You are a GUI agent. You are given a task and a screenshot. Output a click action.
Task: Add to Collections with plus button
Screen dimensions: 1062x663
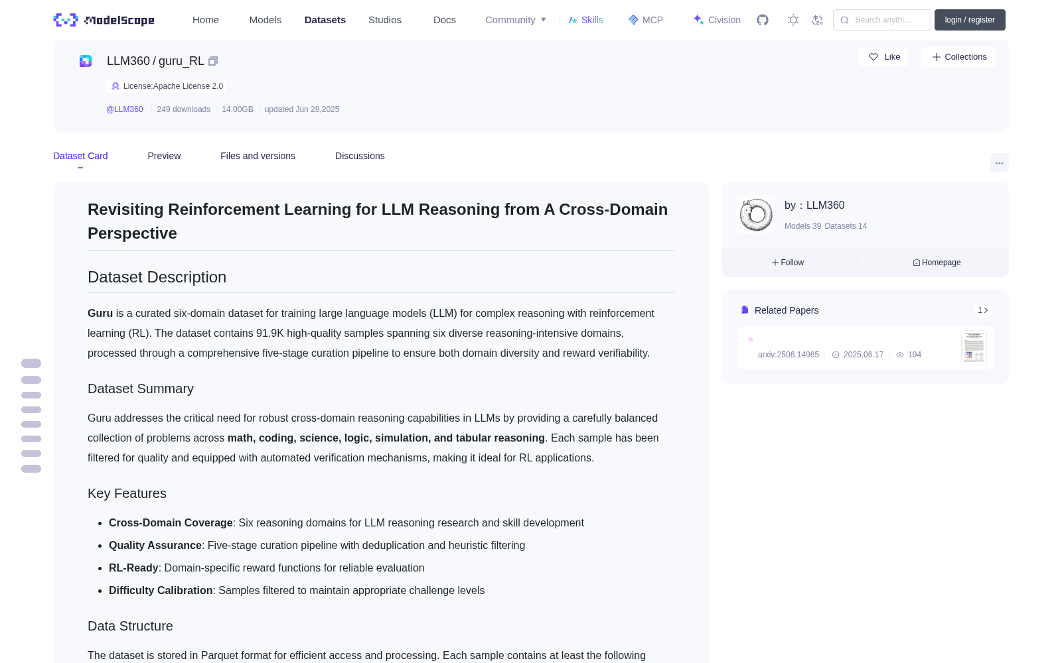(x=958, y=57)
